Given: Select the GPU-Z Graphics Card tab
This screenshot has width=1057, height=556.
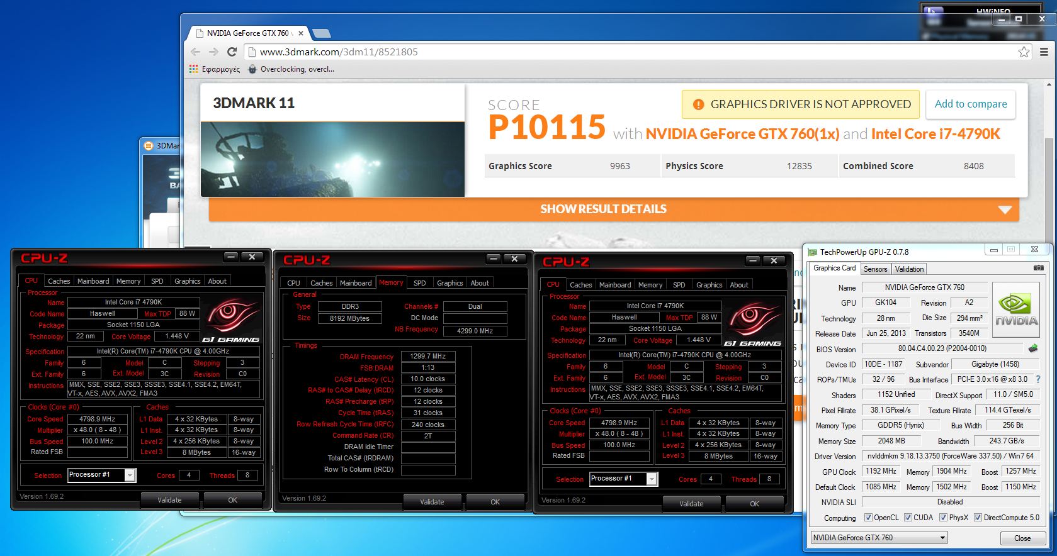Looking at the screenshot, I should click(834, 268).
